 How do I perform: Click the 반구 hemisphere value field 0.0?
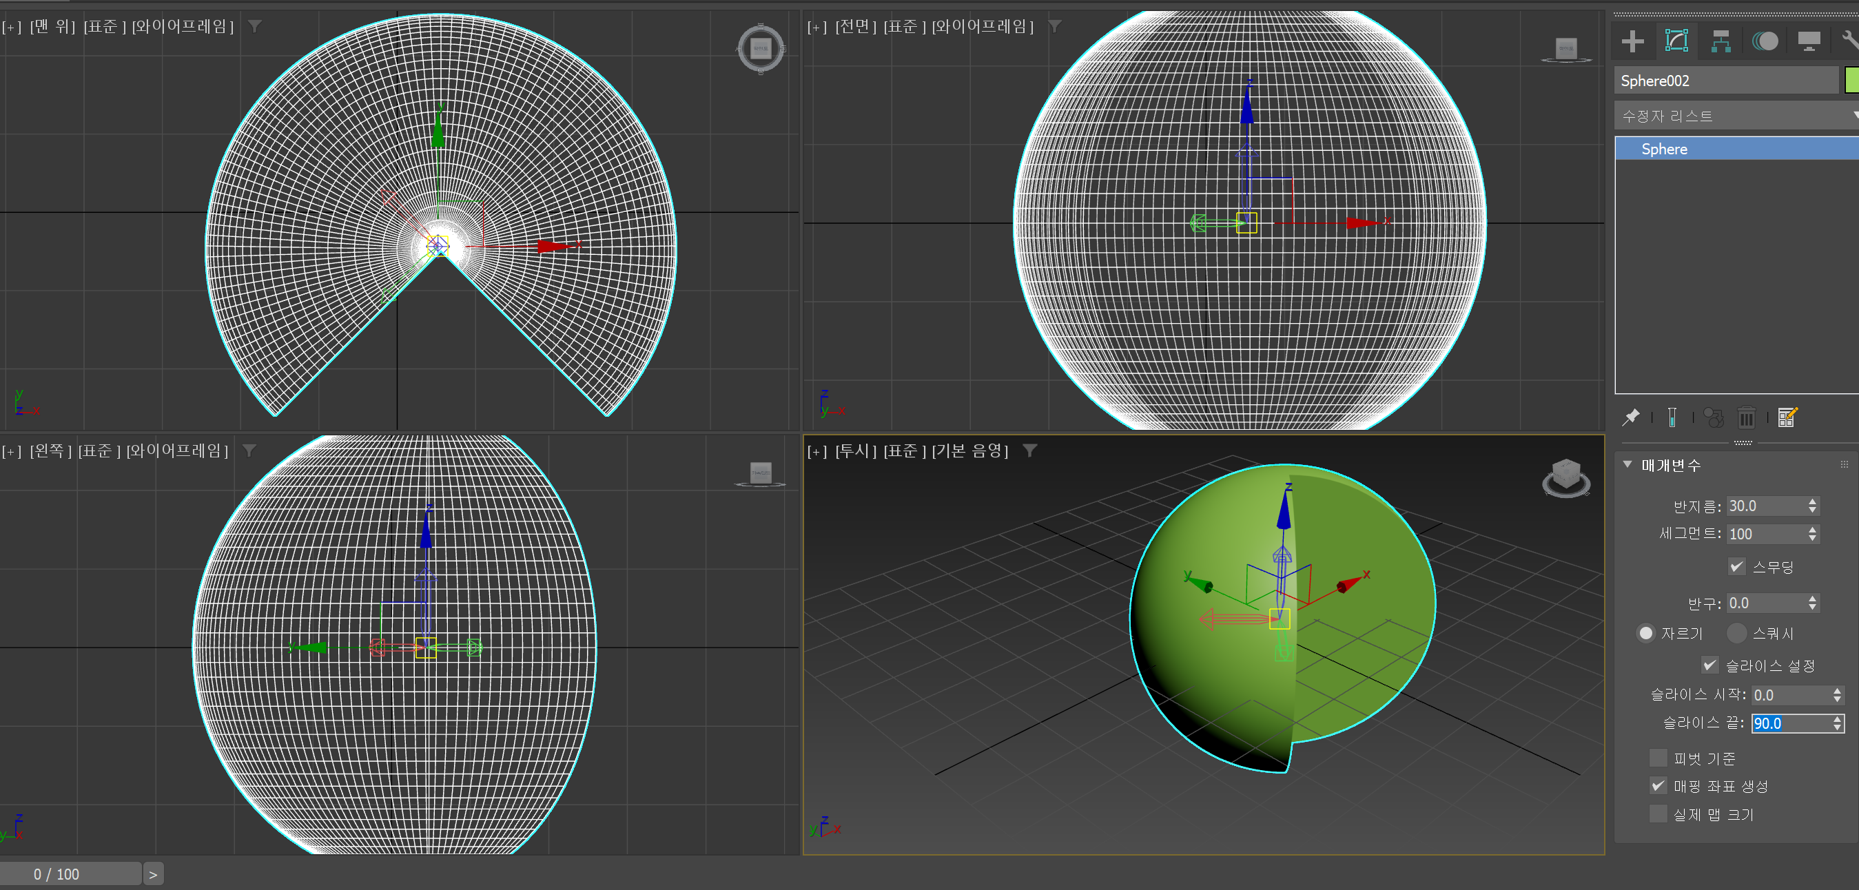click(x=1766, y=603)
